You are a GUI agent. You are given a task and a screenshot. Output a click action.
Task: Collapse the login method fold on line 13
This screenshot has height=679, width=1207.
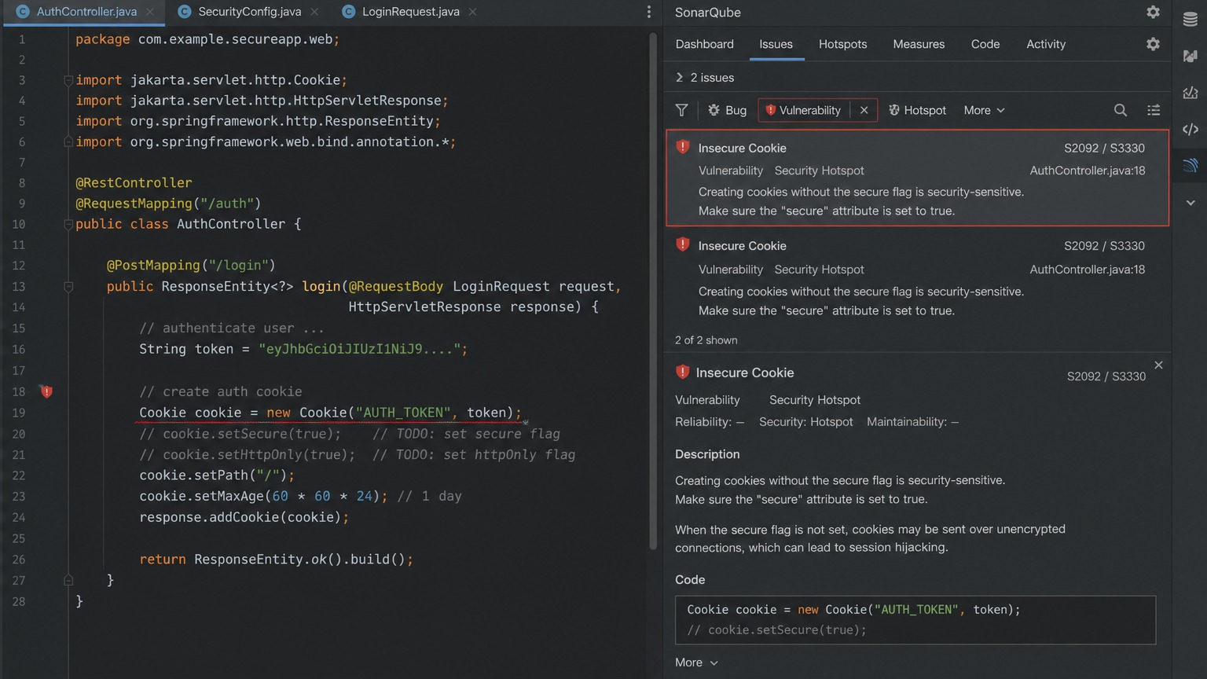click(x=68, y=287)
